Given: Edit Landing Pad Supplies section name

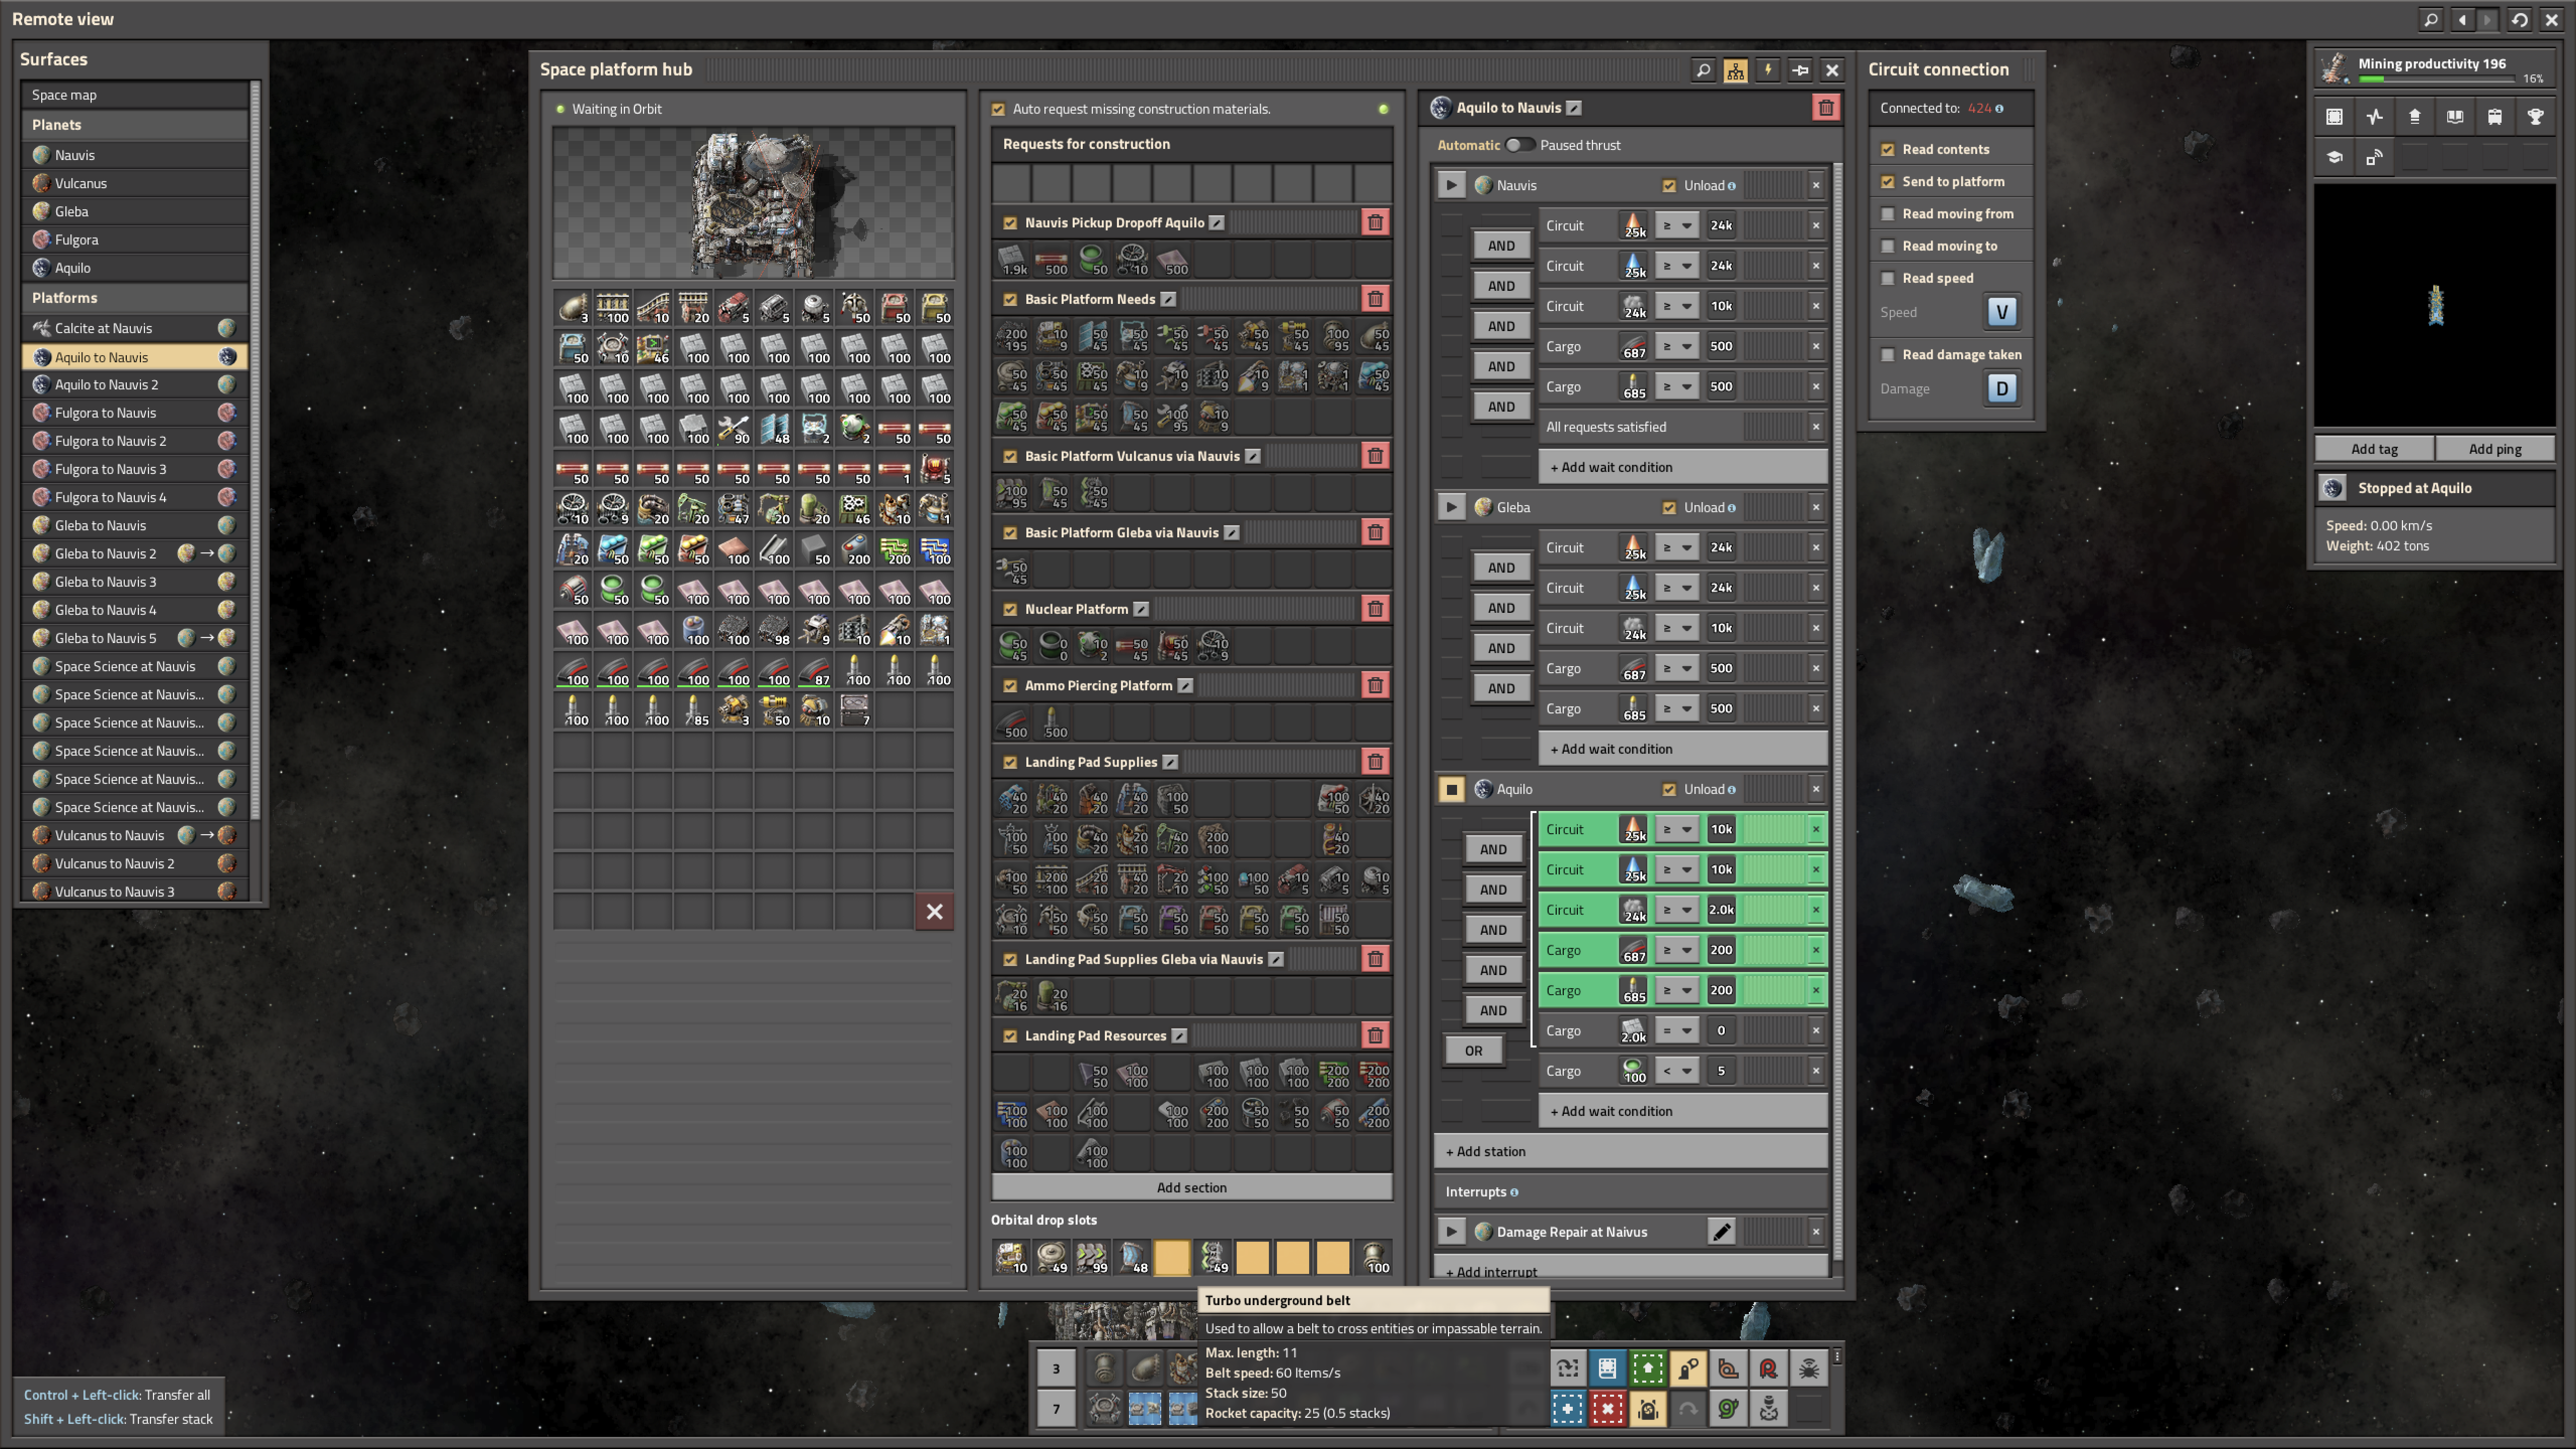Looking at the screenshot, I should pos(1170,762).
